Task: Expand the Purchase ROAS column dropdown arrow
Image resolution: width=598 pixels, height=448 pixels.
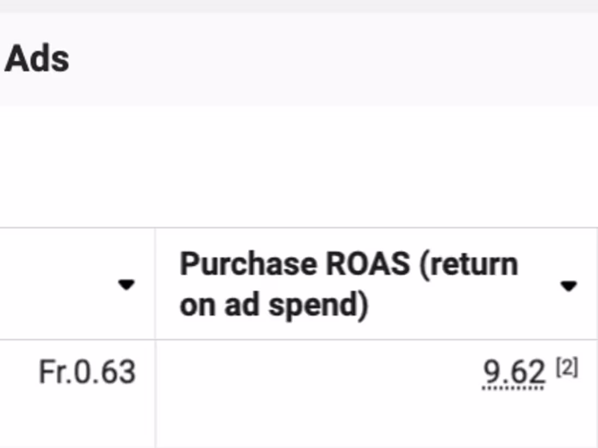Action: [x=568, y=285]
